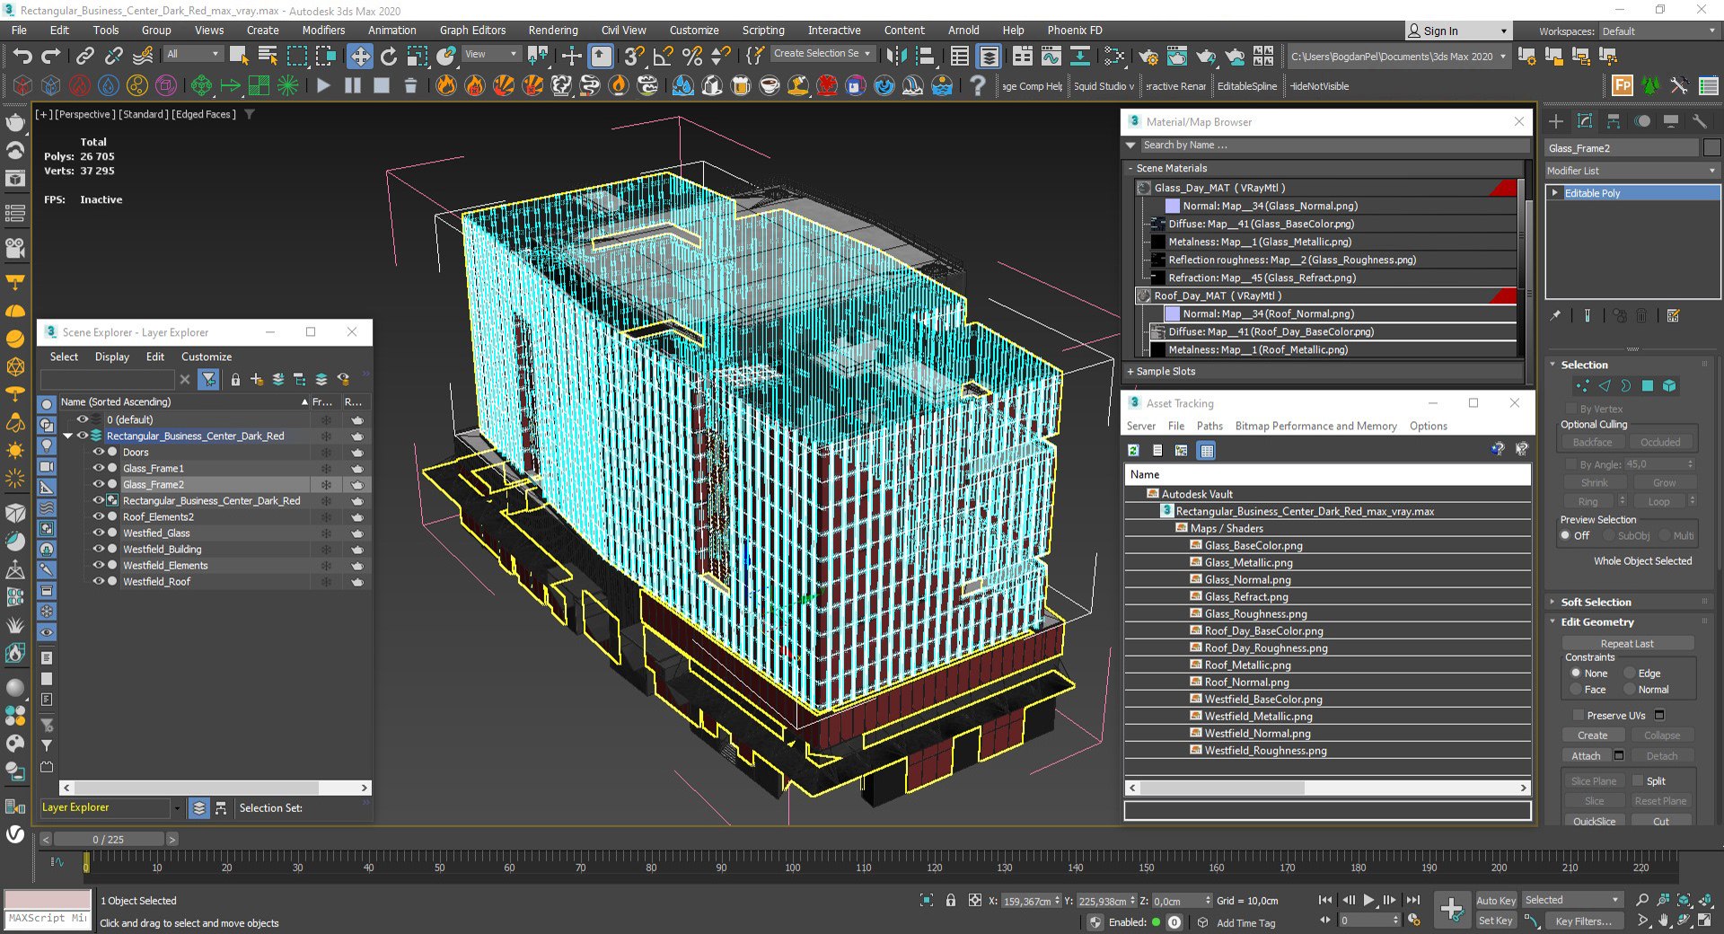This screenshot has height=934, width=1724.
Task: Play the animation in the timeline controls
Action: (1368, 900)
